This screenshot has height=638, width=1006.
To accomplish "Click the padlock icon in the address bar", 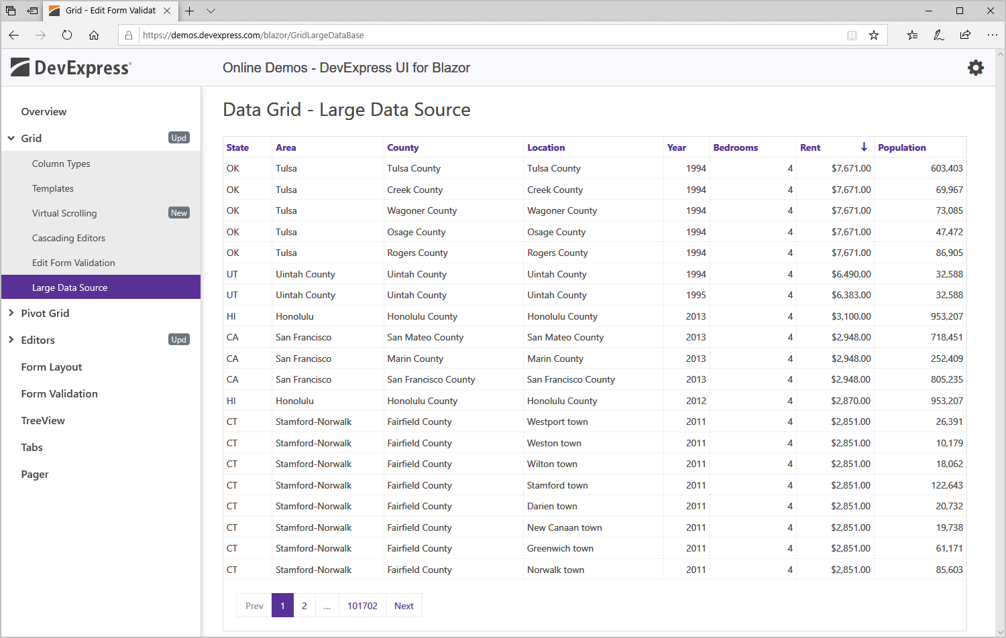I will click(128, 35).
